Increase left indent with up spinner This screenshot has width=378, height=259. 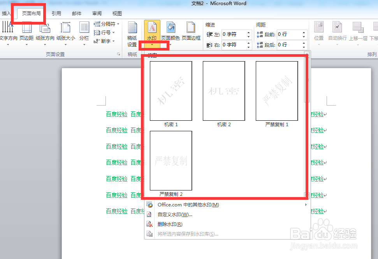click(248, 32)
